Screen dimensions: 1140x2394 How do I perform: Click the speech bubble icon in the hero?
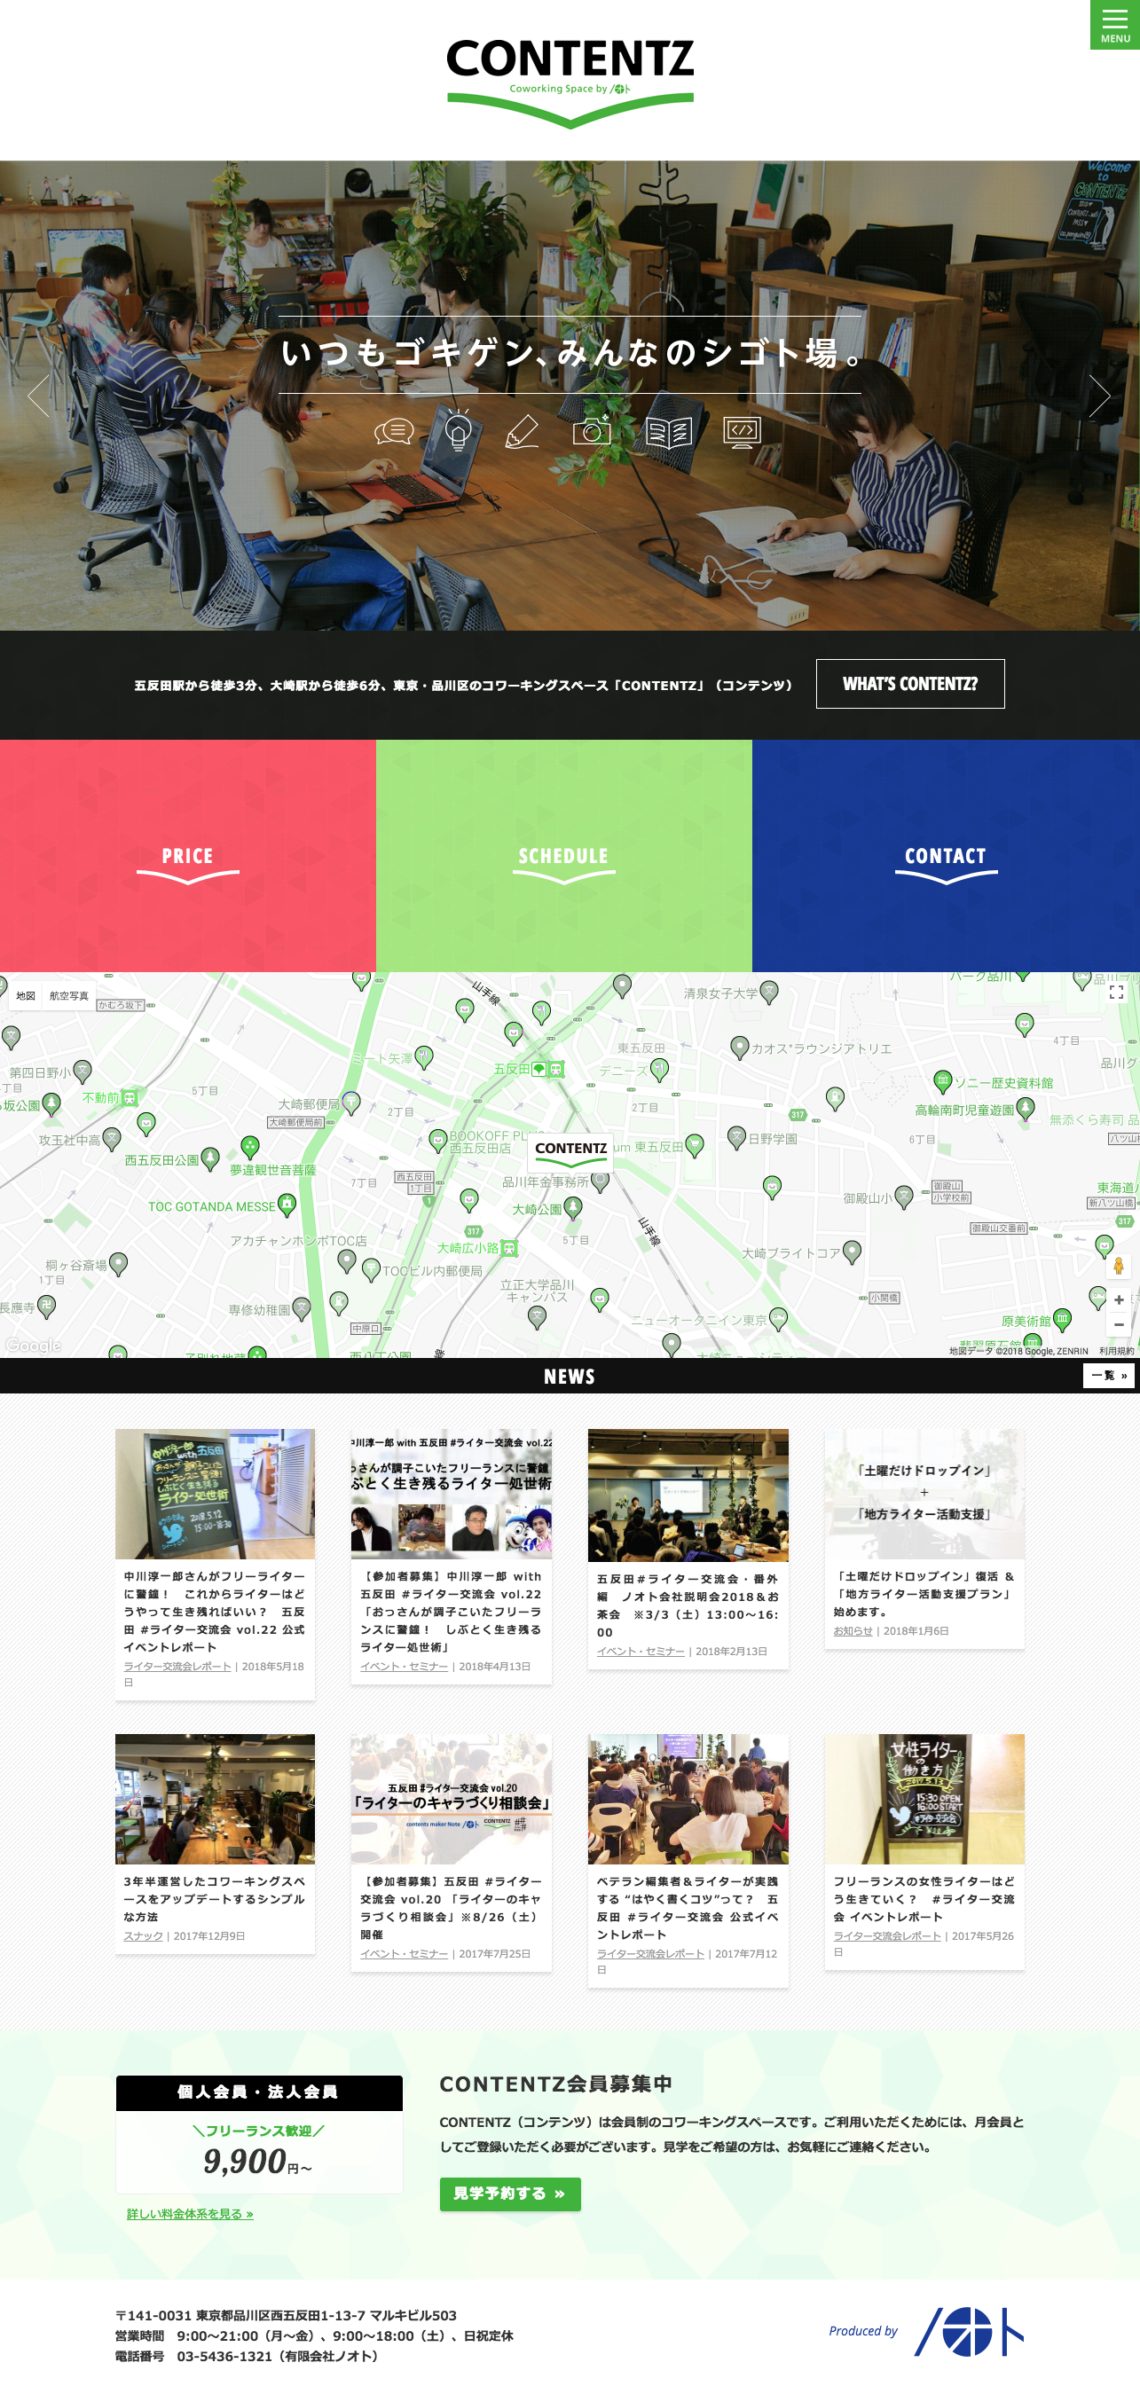[394, 431]
